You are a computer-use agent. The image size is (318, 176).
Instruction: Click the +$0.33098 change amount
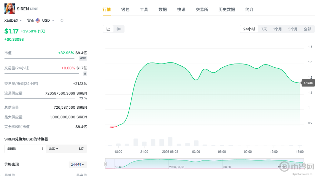(x=14, y=39)
